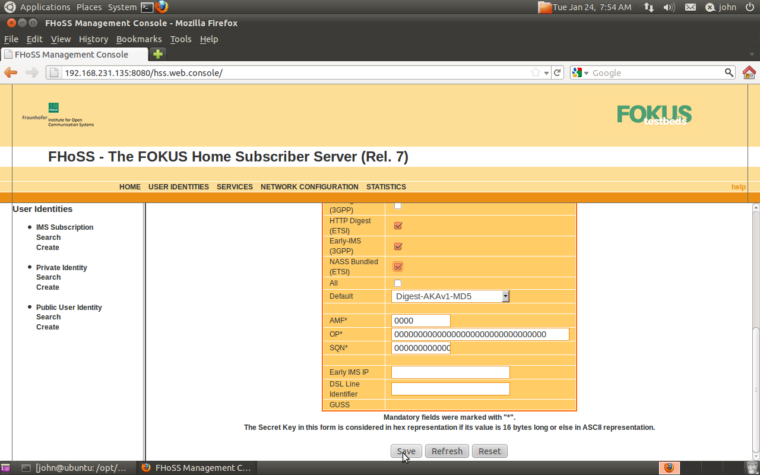Open the View menu

[x=61, y=39]
